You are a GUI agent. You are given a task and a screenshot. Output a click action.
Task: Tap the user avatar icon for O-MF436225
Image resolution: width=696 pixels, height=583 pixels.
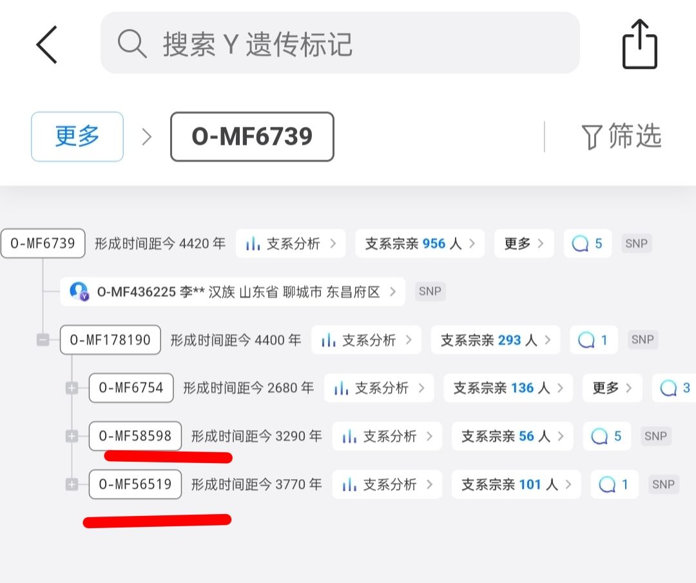79,291
